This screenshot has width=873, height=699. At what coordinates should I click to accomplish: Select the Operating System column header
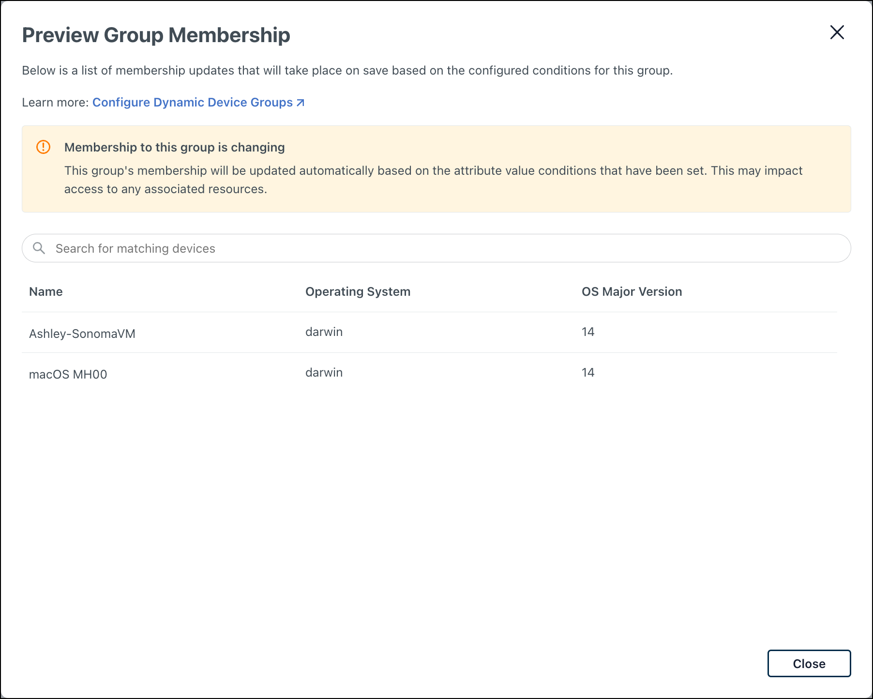[358, 291]
